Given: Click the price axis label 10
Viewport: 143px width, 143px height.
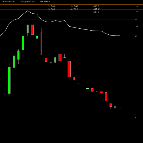Looking at the screenshot, I should [137, 26].
